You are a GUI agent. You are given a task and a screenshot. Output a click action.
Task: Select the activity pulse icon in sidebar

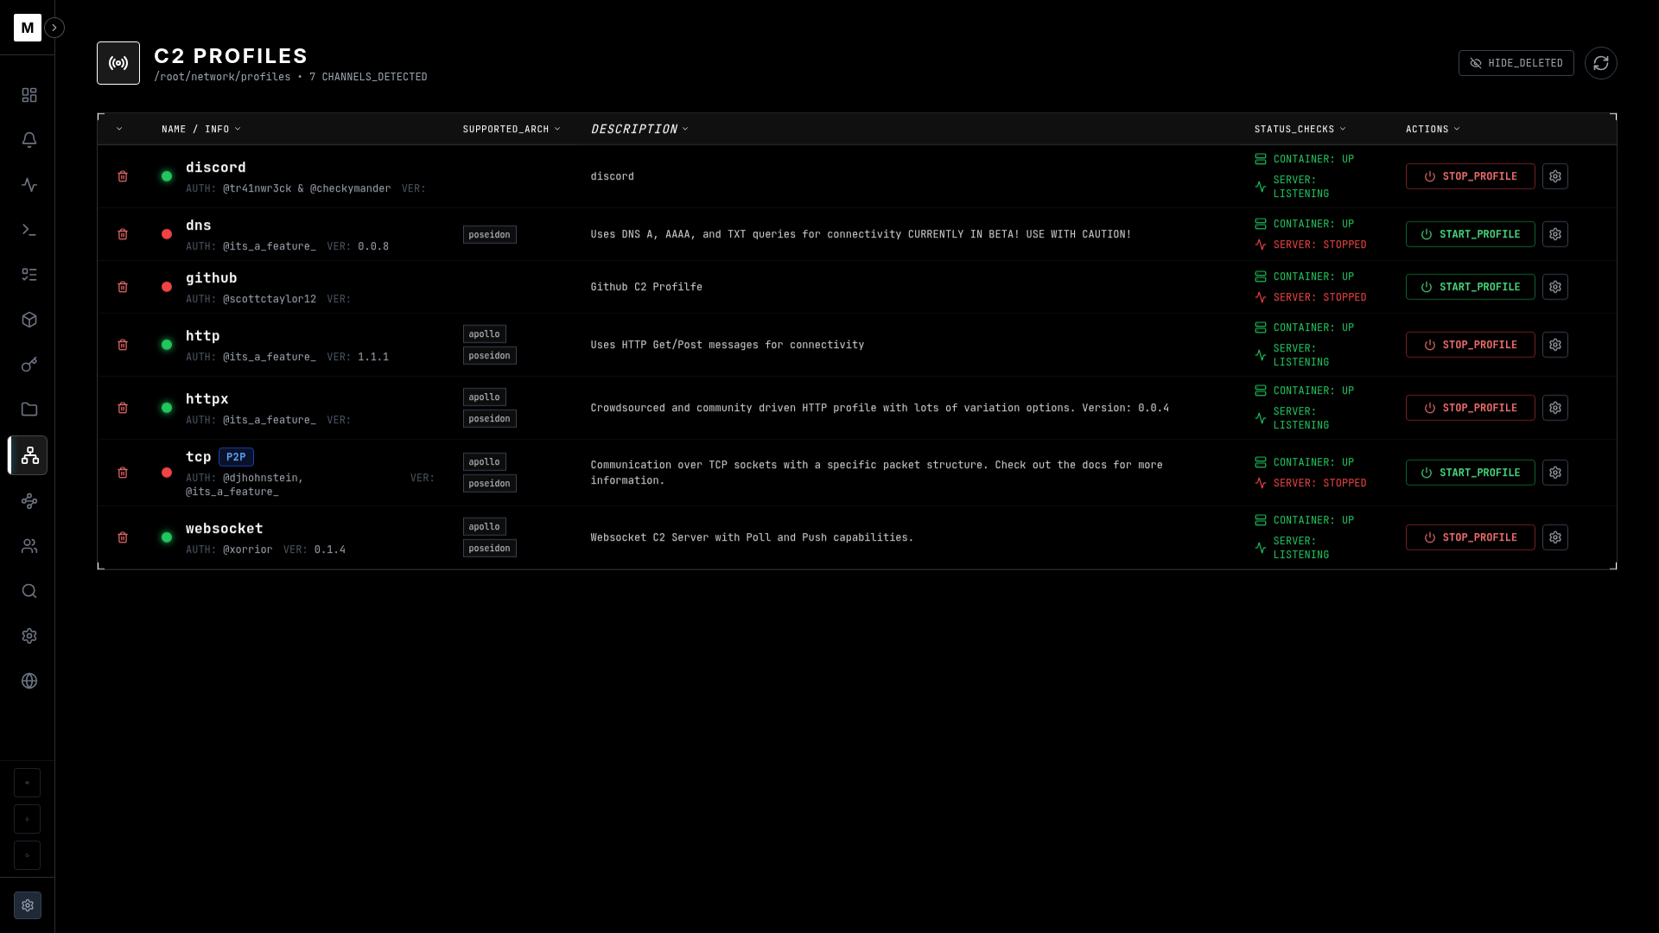[29, 185]
